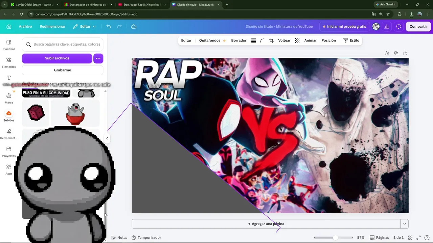
Task: Open the border style lines icon
Action: coord(253,40)
